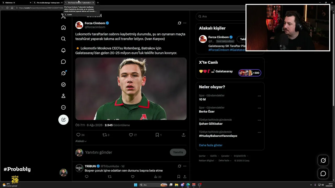Select the X'te Forza Cimbom browser tab
The height and width of the screenshot is (188, 335).
click(x=80, y=3)
